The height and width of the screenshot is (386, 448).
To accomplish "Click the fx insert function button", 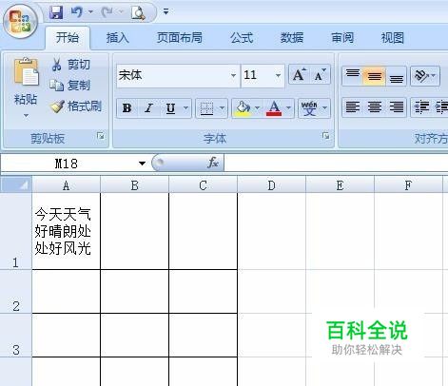I will click(x=213, y=163).
